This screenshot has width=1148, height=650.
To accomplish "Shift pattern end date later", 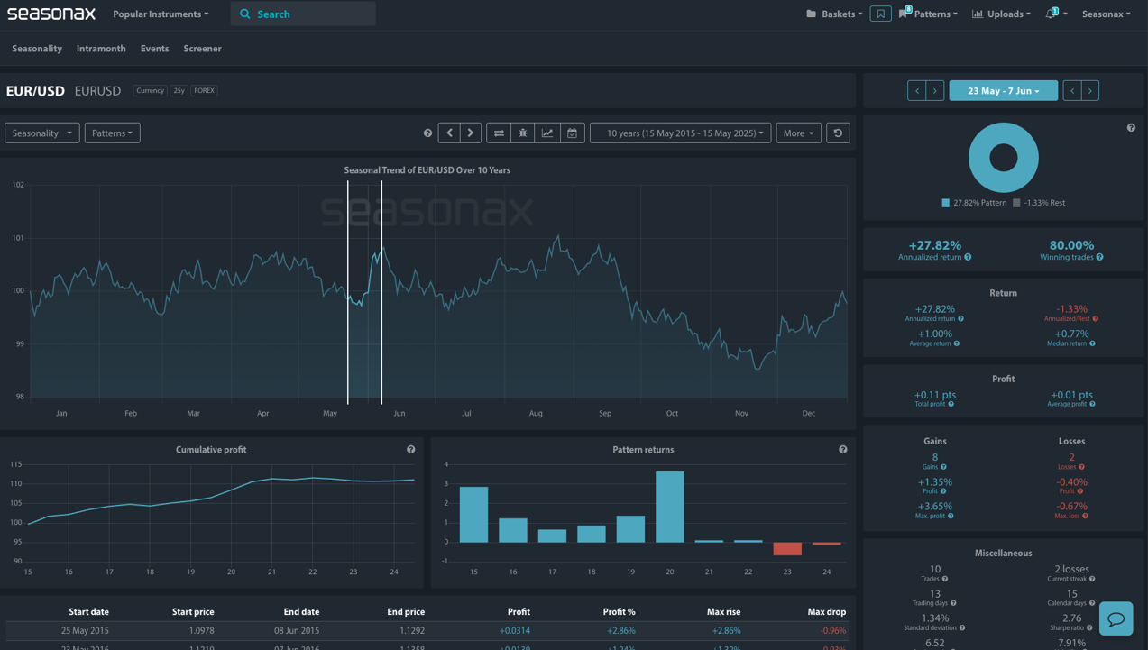I will pyautogui.click(x=1090, y=90).
